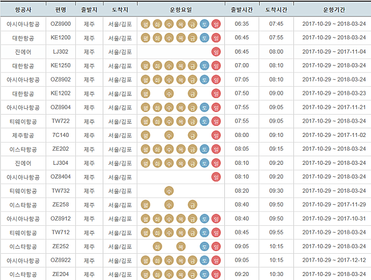Image resolution: width=371 pixels, height=280 pixels.
Task: Select flight number TW732 cell
Action: click(61, 191)
